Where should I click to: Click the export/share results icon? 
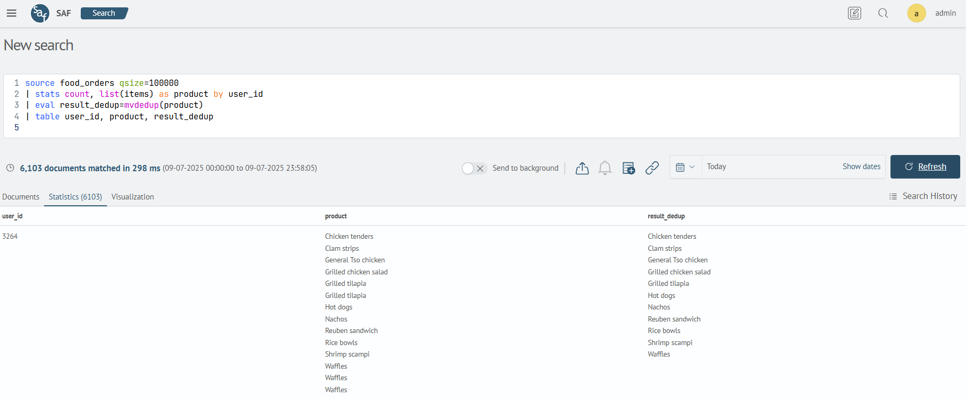click(582, 168)
